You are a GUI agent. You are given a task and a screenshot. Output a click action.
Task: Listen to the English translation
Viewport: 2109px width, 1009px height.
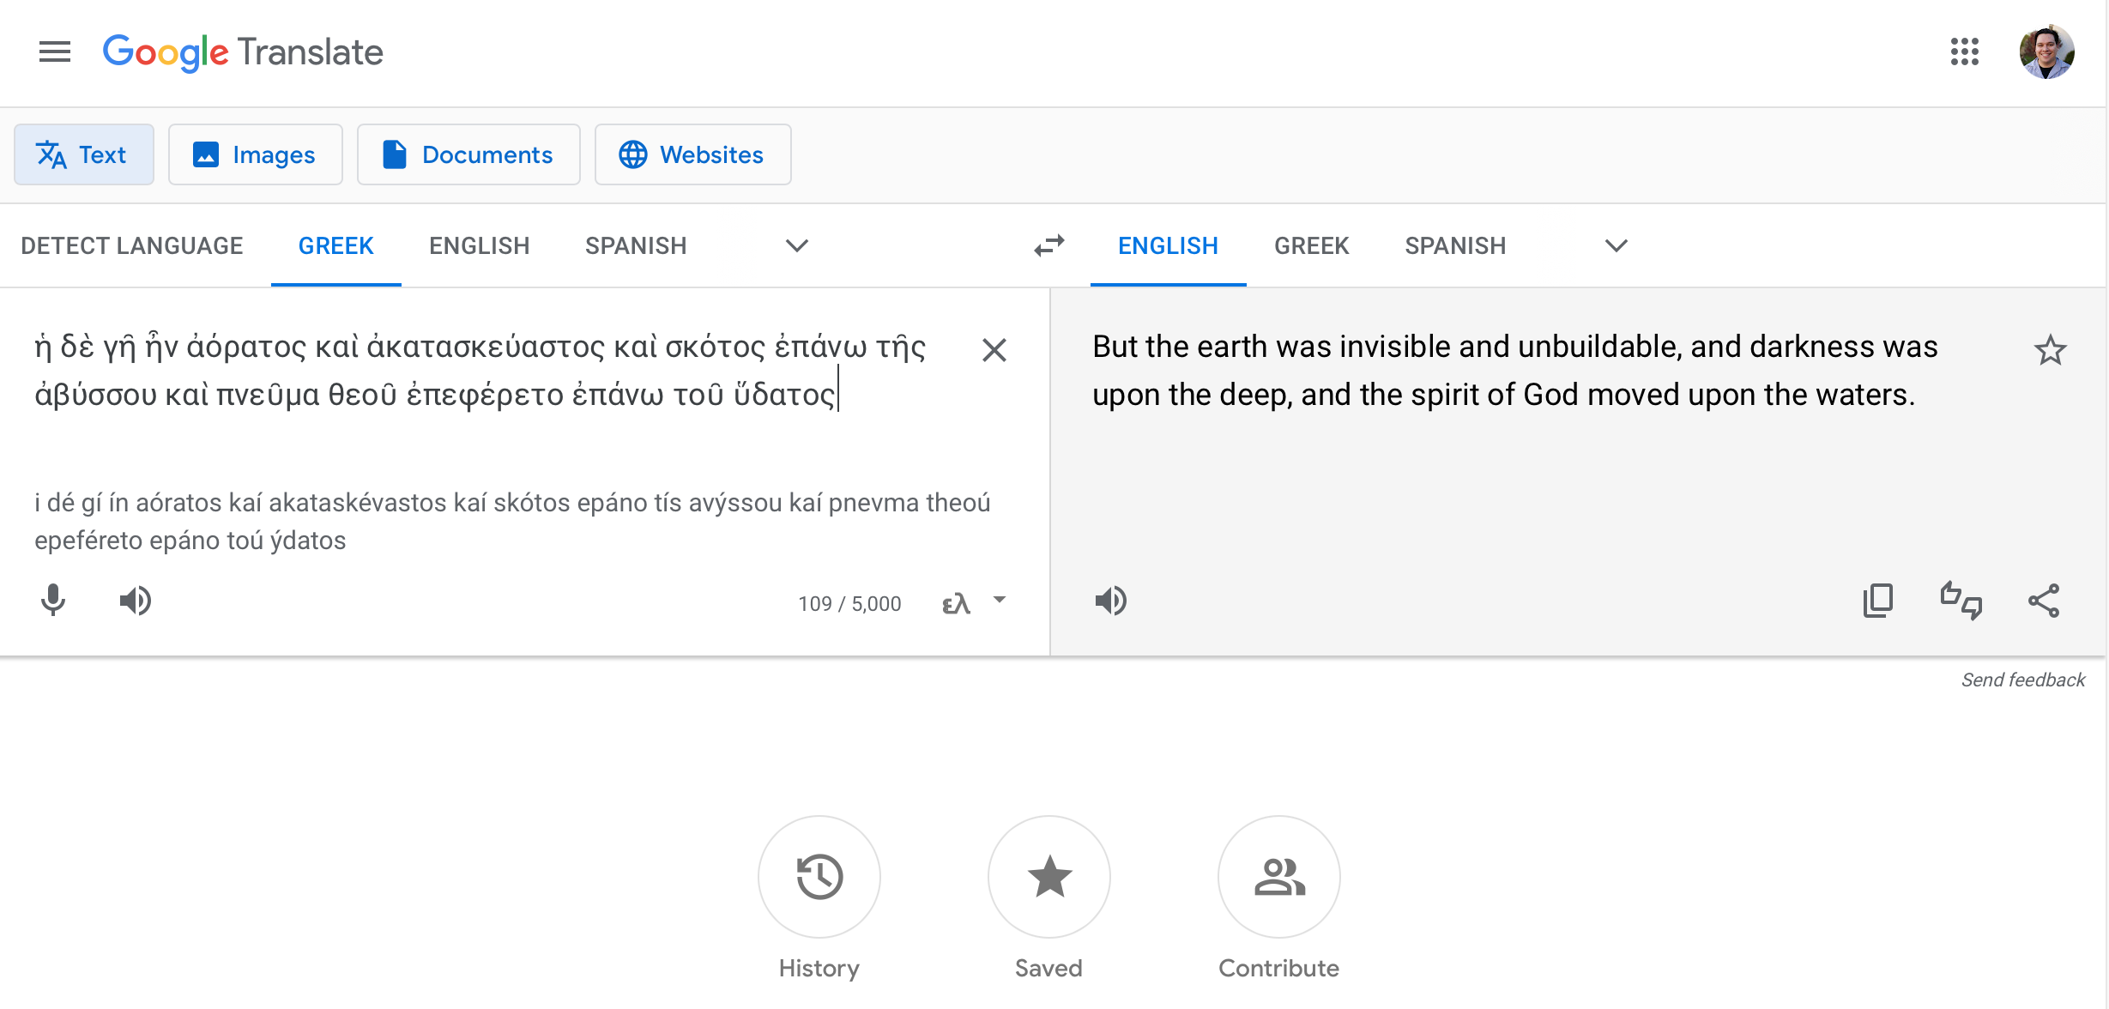click(x=1111, y=601)
